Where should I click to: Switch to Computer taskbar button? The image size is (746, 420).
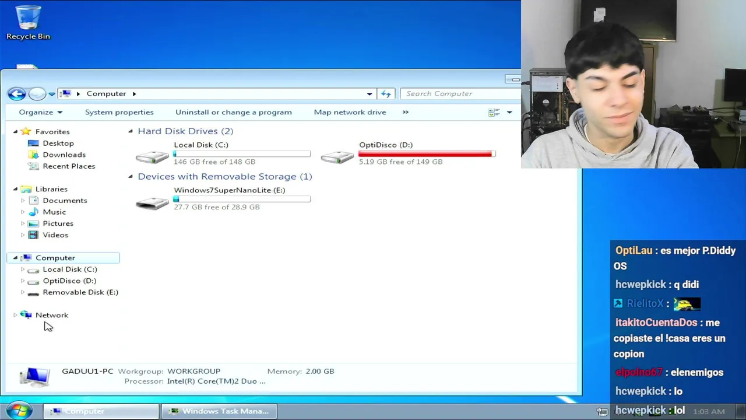[101, 411]
